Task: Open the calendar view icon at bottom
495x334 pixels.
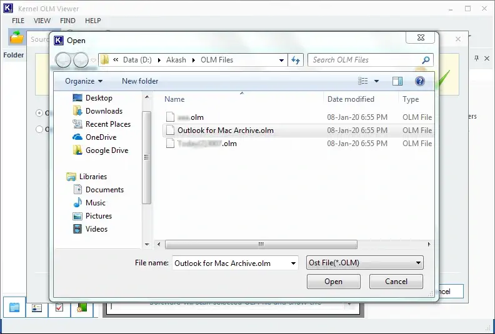Action: pyautogui.click(x=14, y=307)
